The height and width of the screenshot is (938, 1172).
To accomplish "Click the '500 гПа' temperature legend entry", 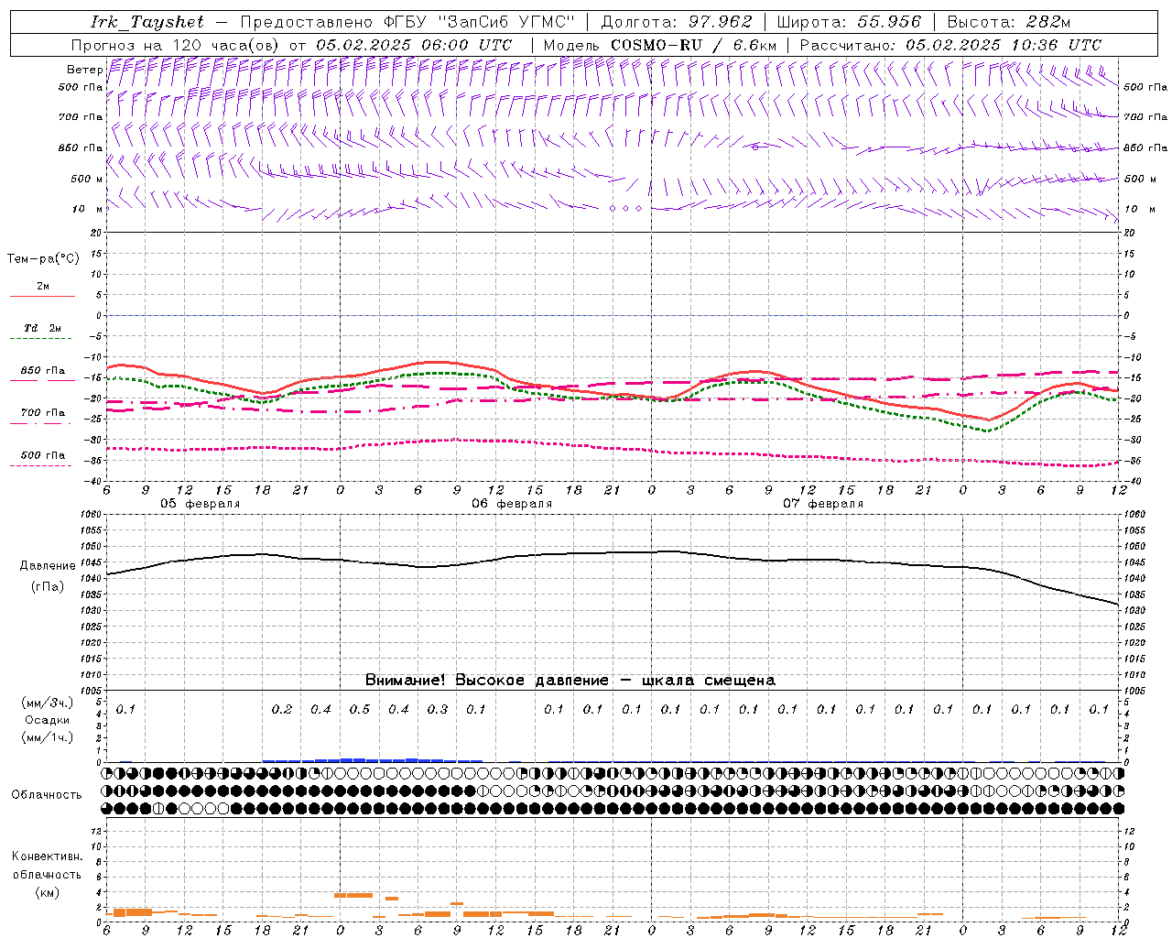I will (x=42, y=455).
